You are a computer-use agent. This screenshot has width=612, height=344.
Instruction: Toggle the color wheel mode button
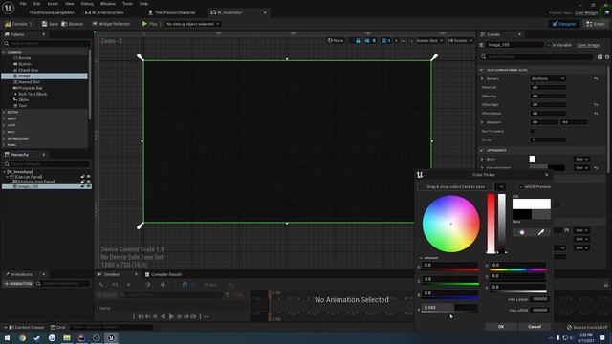click(522, 232)
